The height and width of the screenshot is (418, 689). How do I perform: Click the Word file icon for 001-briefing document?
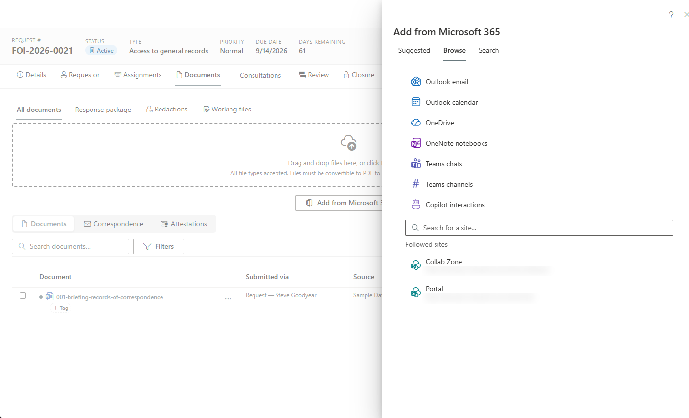coord(49,296)
